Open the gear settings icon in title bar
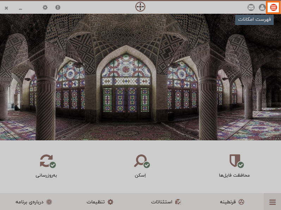281x210 pixels. pos(45,7)
